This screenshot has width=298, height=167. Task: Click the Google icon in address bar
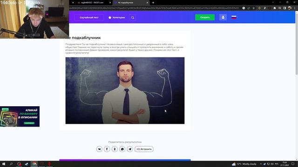[x=244, y=8]
